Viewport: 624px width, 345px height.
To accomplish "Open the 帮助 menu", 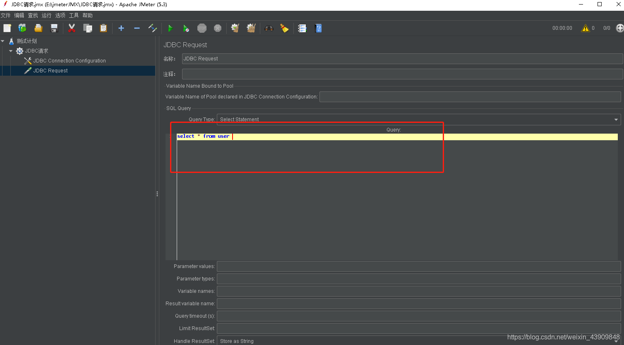I will 88,15.
